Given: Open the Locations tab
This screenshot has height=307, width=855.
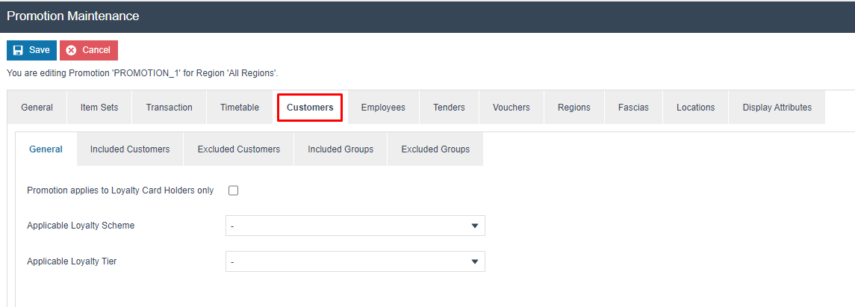Looking at the screenshot, I should [x=695, y=108].
